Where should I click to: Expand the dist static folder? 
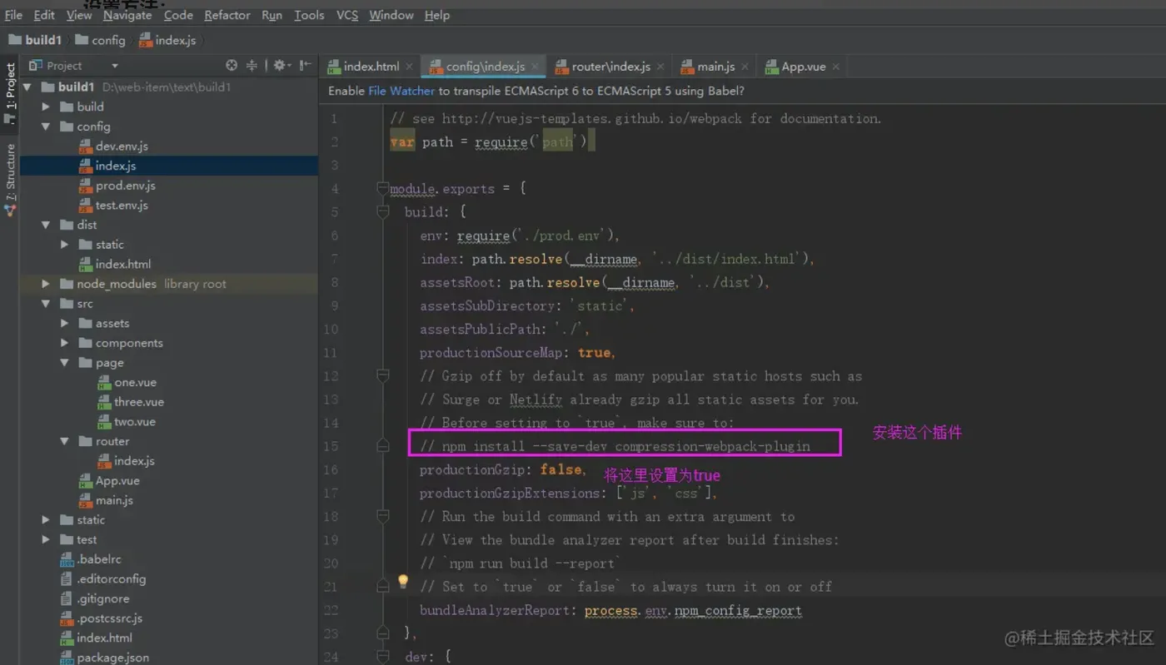pyautogui.click(x=65, y=245)
